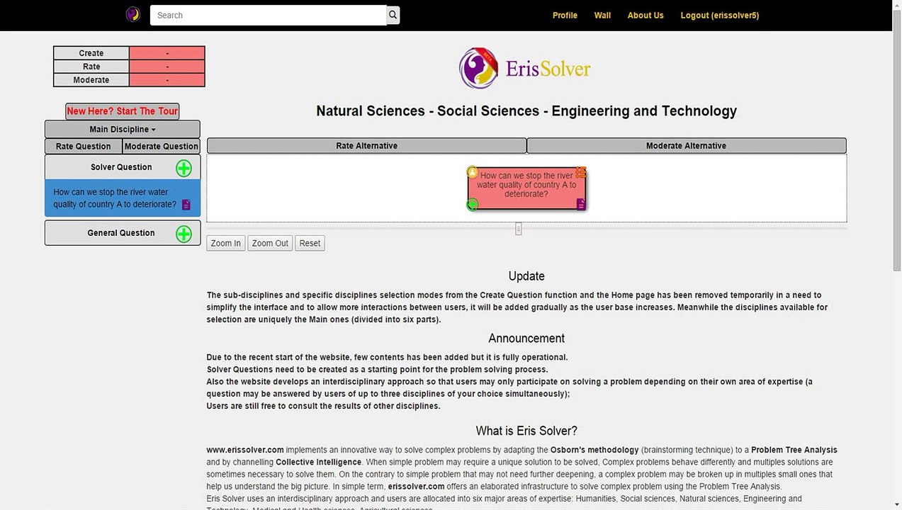Expand the Main Discipline dropdown
Screen dimensions: 902x510
point(123,130)
